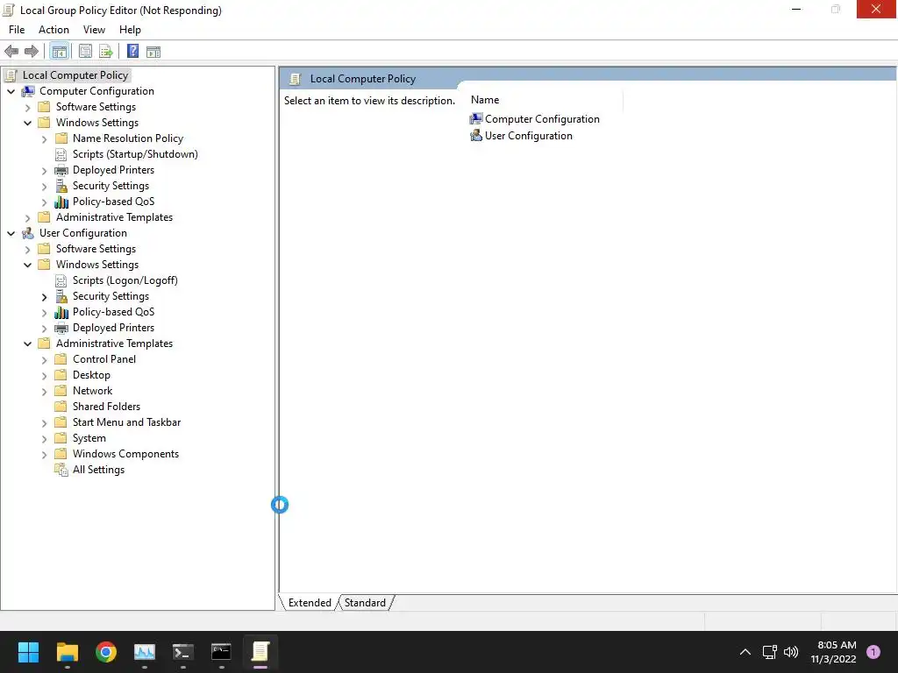This screenshot has height=673, width=898.
Task: Click the Security Settings icon under Computer Configuration
Action: point(61,186)
